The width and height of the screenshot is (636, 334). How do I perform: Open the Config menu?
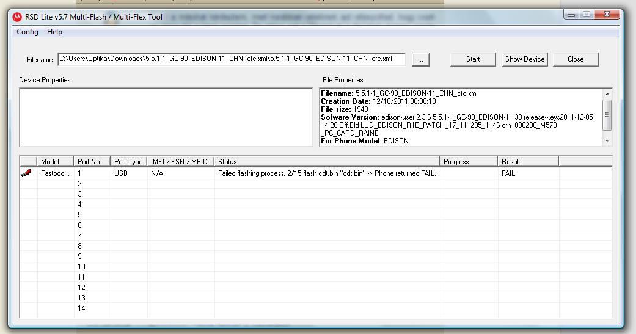(27, 32)
